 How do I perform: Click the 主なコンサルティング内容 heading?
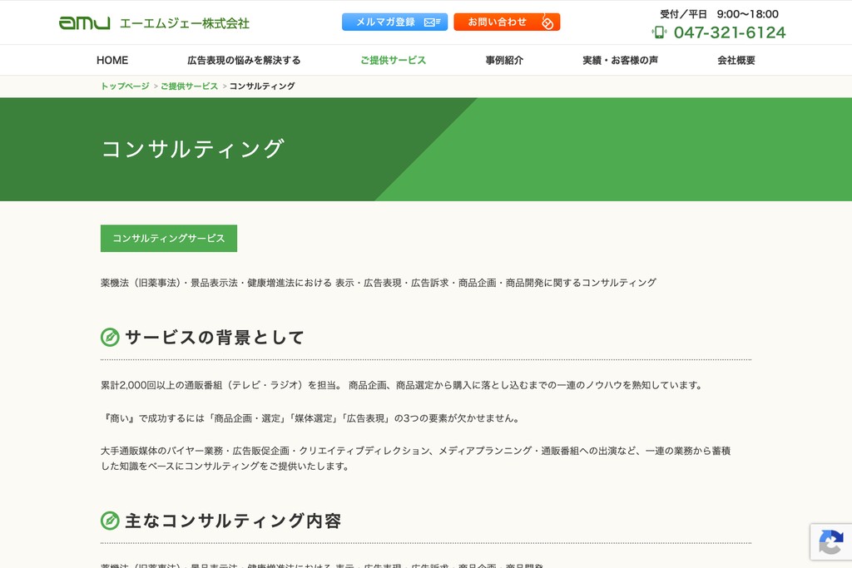point(233,521)
